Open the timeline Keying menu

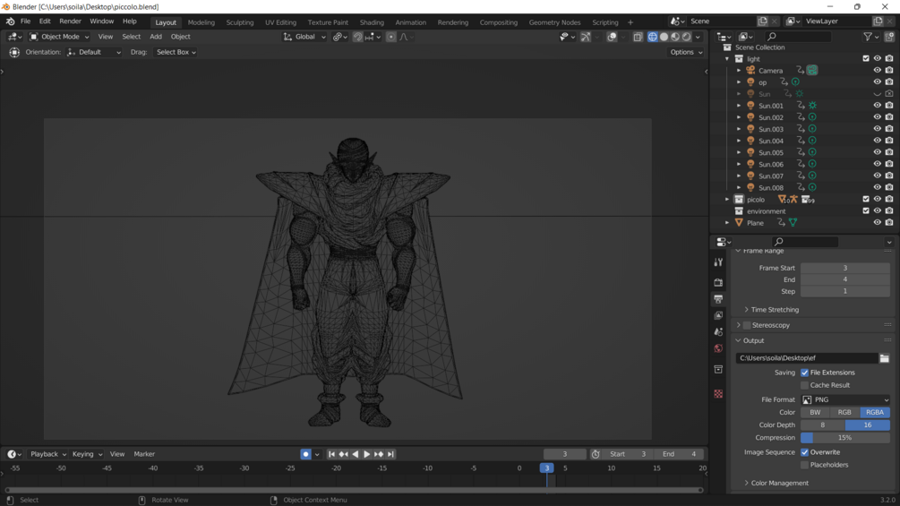[x=87, y=454]
